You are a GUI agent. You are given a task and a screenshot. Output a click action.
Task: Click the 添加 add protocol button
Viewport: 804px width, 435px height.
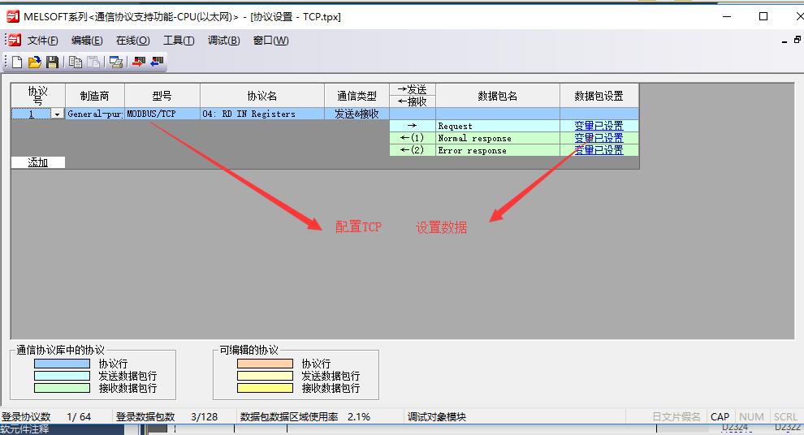pos(38,162)
